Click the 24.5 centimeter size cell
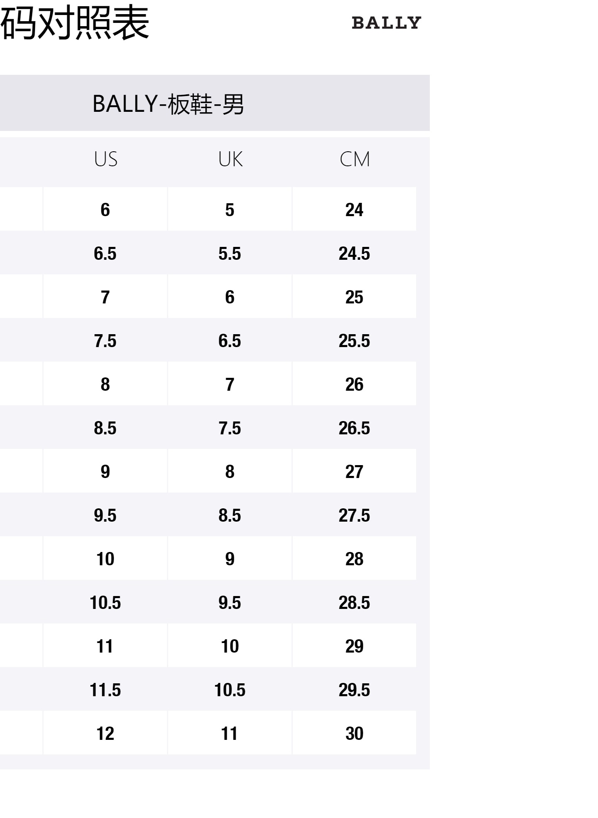598x818 pixels. (x=354, y=253)
